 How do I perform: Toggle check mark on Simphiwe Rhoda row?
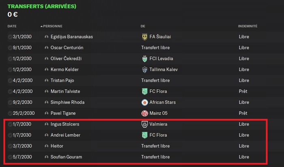coord(10,103)
